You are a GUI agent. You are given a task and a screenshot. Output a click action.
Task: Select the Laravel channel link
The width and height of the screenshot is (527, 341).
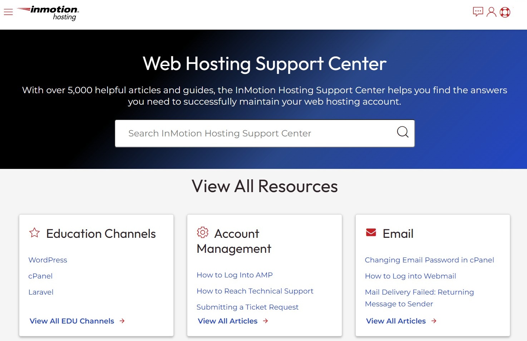(x=41, y=292)
